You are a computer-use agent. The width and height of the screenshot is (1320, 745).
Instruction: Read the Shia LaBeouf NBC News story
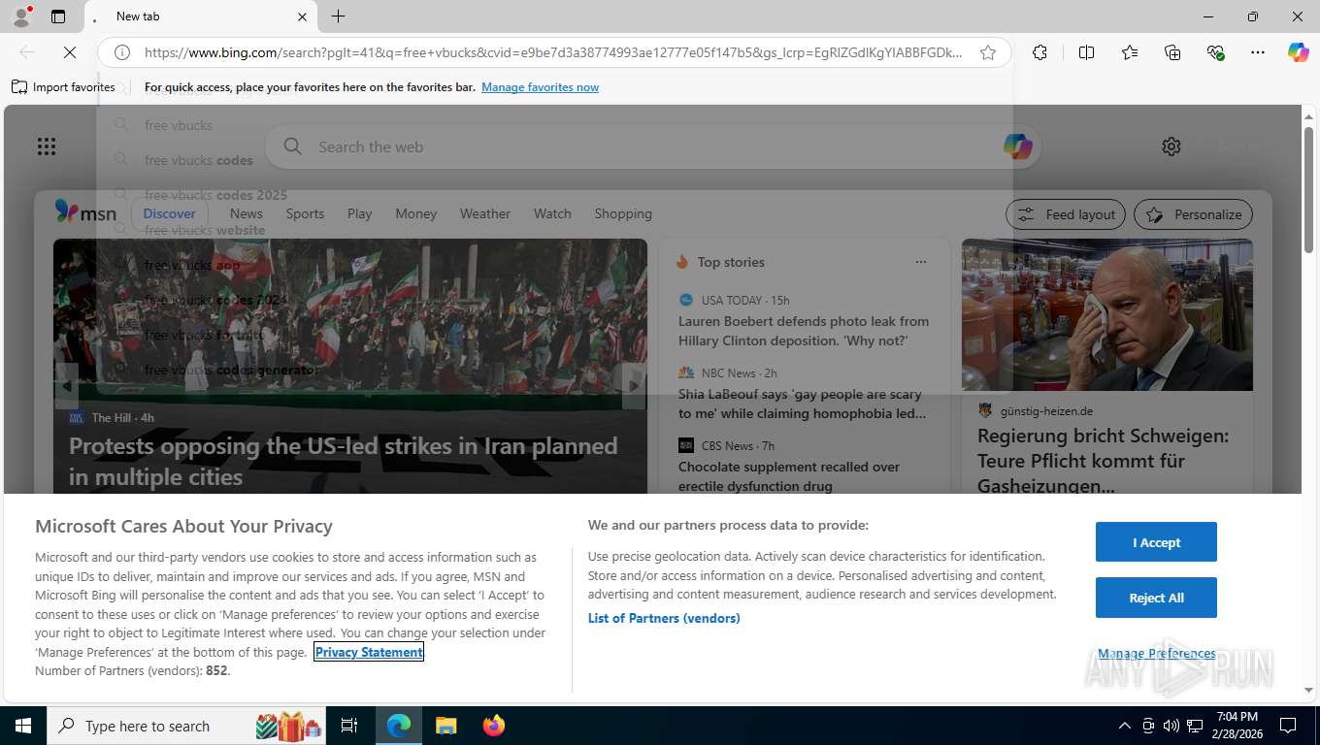click(802, 404)
